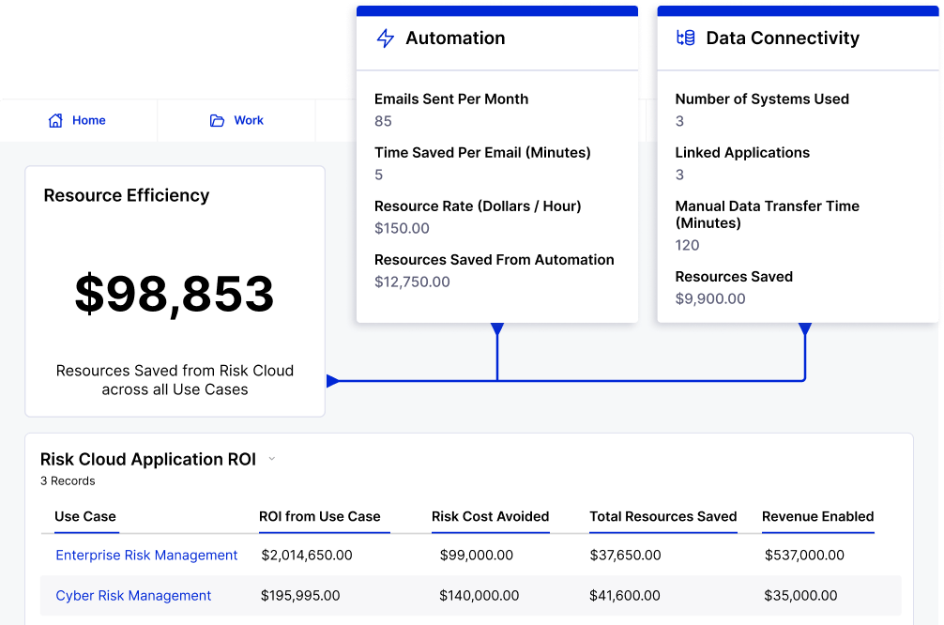Image resolution: width=944 pixels, height=625 pixels.
Task: Sort by ROI from Use Case column
Action: click(x=320, y=517)
